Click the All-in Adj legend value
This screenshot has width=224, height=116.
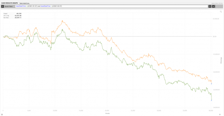click(18, 16)
